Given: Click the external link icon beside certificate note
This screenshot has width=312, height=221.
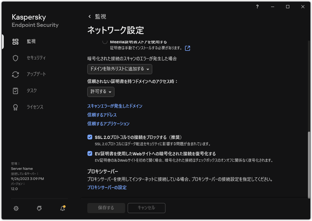Looking at the screenshot, I should tap(187, 48).
